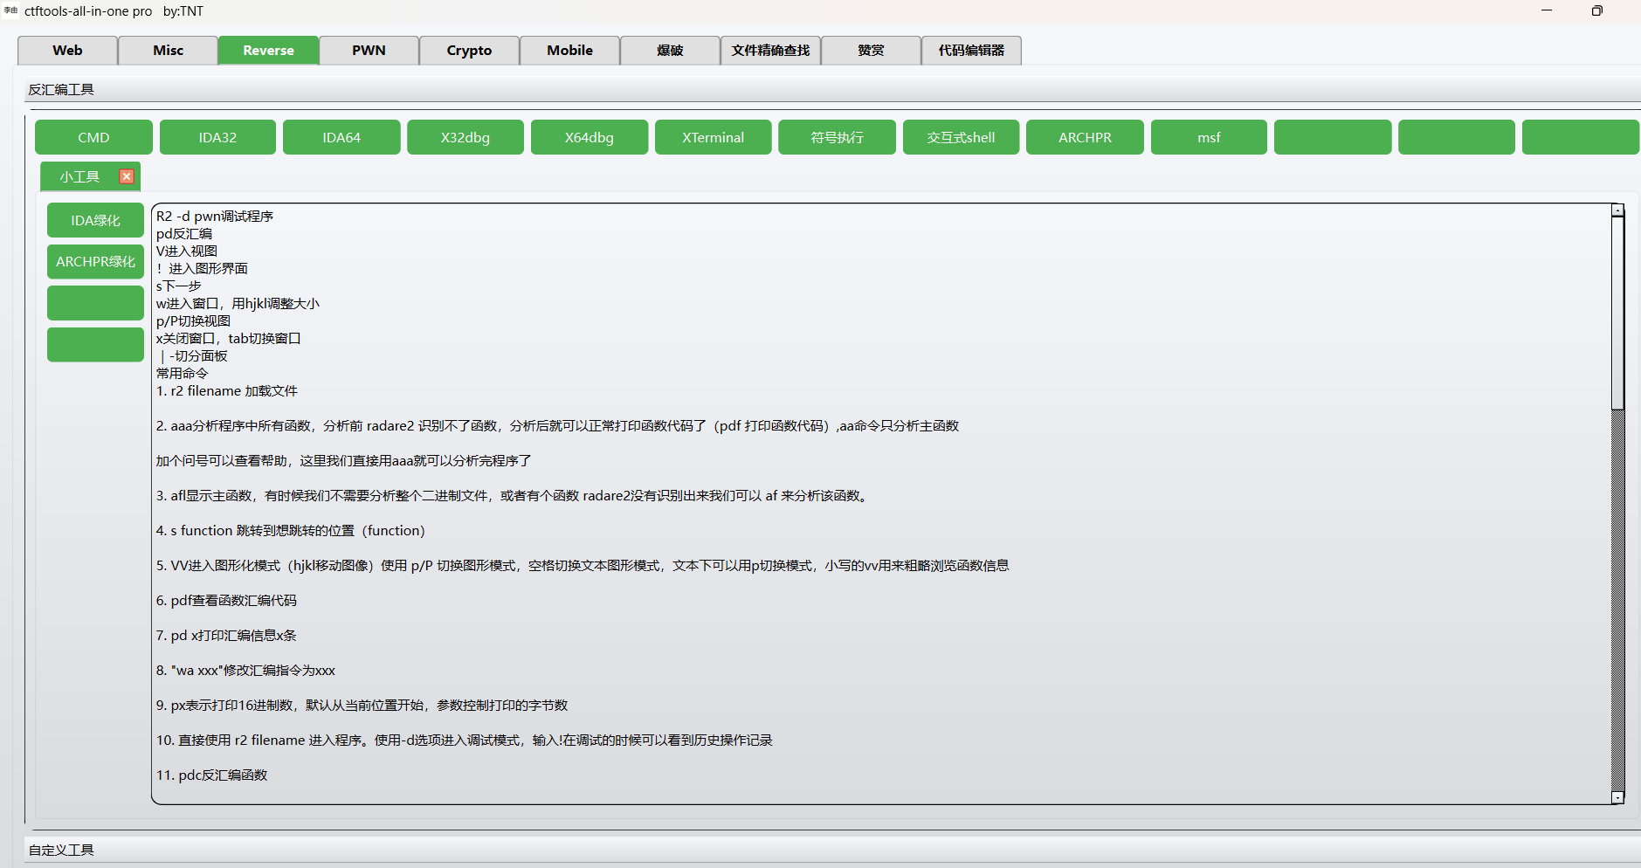This screenshot has height=868, width=1641.
Task: Open the XTerminal tool
Action: pyautogui.click(x=713, y=137)
